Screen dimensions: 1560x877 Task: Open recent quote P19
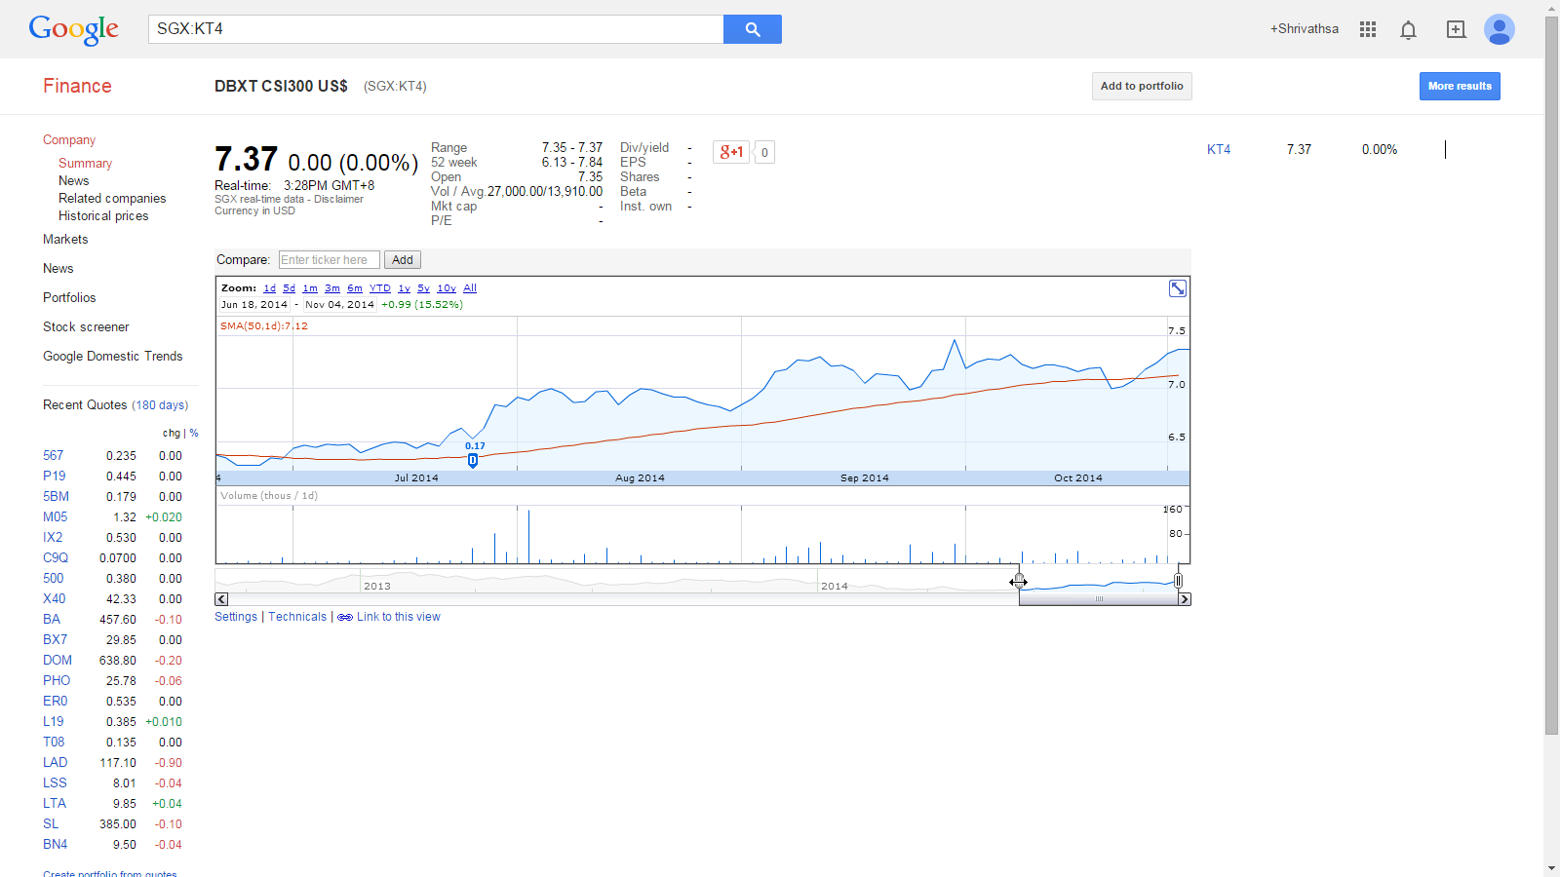coord(55,476)
